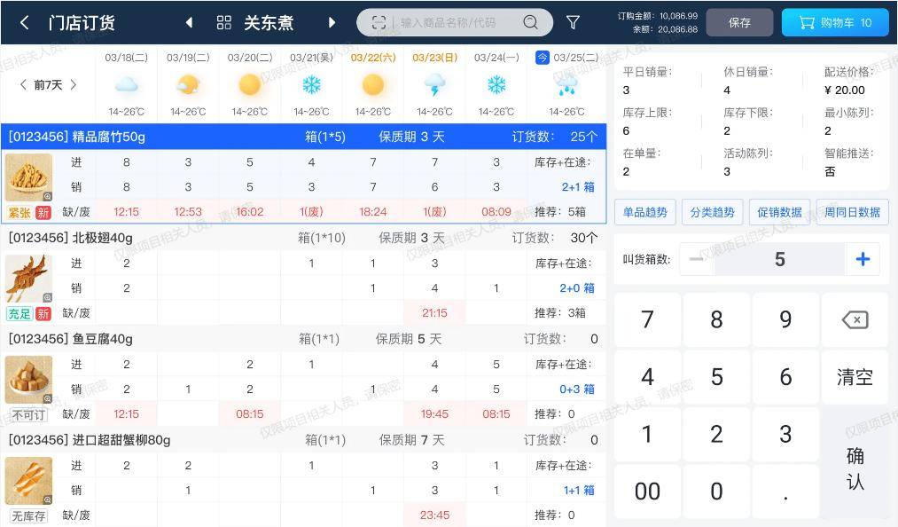Image resolution: width=898 pixels, height=527 pixels.
Task: Click the 精品腐竹 product thumbnail
Action: [28, 177]
